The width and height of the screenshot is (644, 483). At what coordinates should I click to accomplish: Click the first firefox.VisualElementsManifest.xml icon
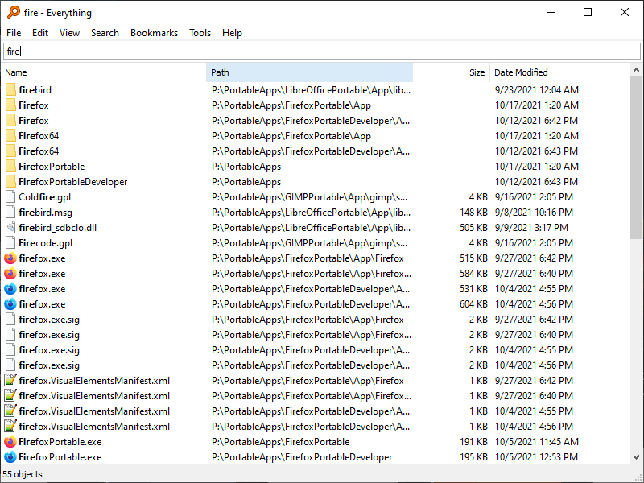click(x=10, y=381)
